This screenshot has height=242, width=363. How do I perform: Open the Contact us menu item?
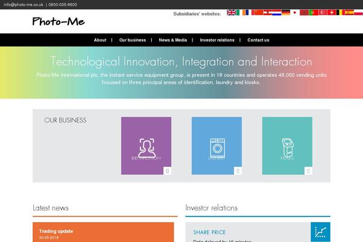pyautogui.click(x=258, y=40)
